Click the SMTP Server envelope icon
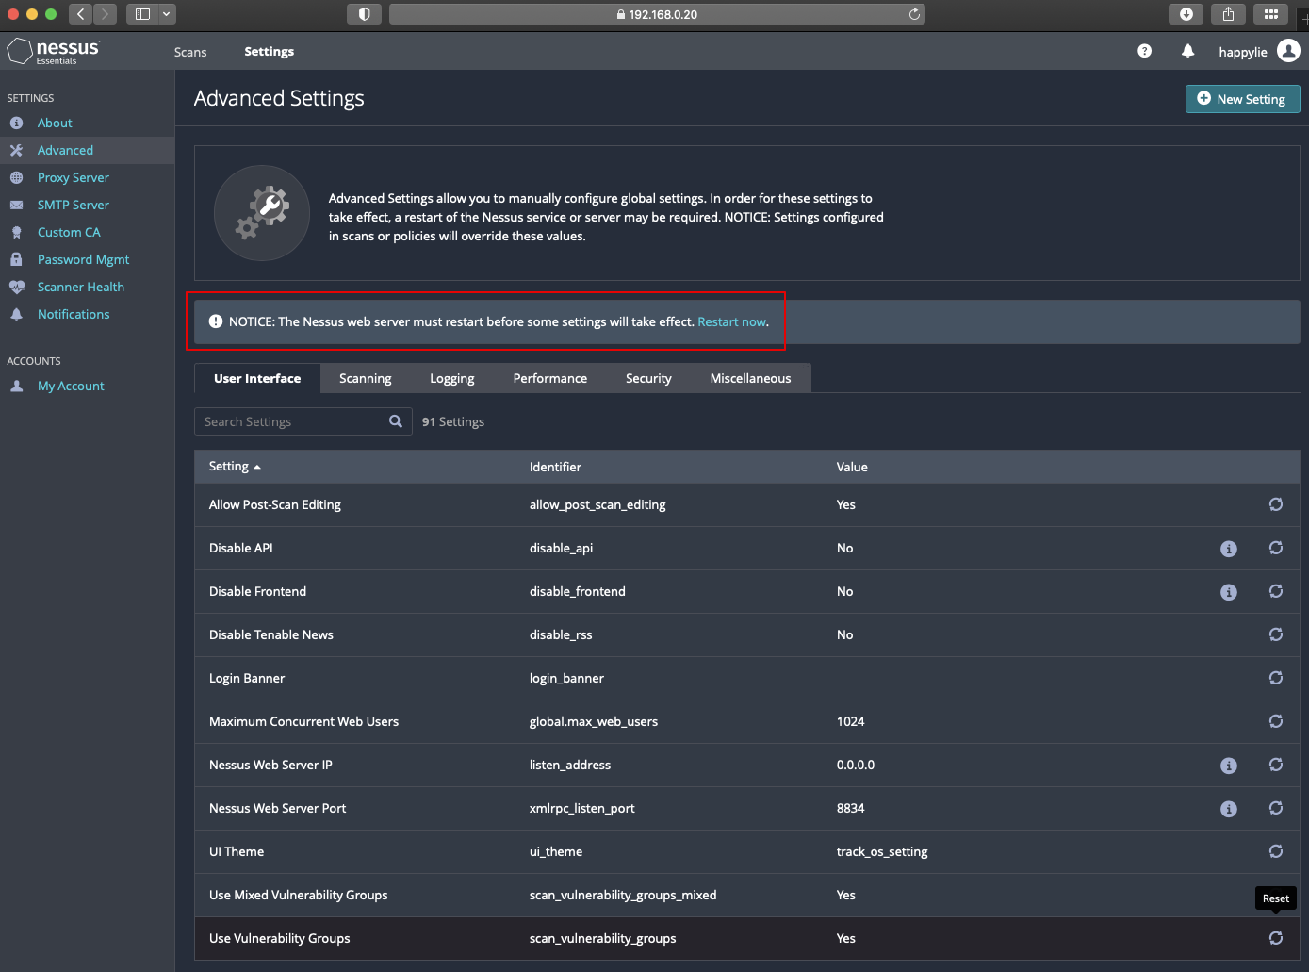Image resolution: width=1309 pixels, height=972 pixels. click(16, 206)
